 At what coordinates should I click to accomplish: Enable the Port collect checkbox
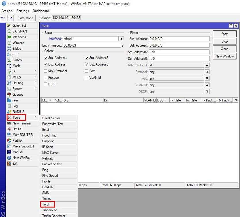pos(87,71)
